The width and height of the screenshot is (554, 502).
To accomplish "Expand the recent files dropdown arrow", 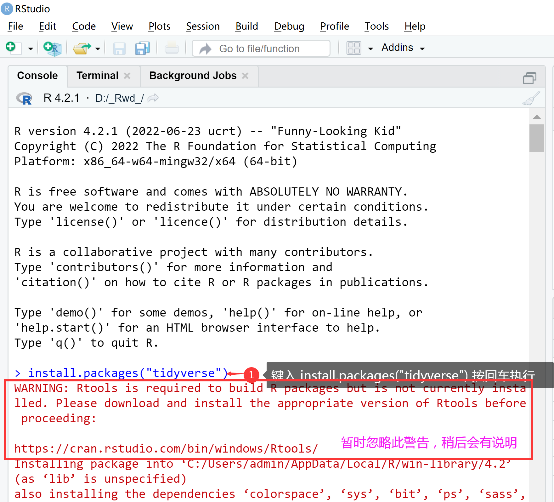I will point(98,49).
